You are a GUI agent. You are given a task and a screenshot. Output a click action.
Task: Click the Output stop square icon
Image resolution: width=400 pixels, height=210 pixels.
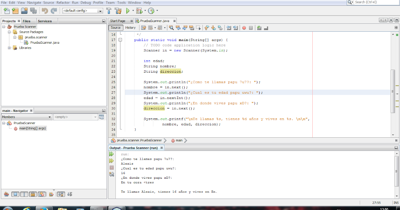pos(111,167)
